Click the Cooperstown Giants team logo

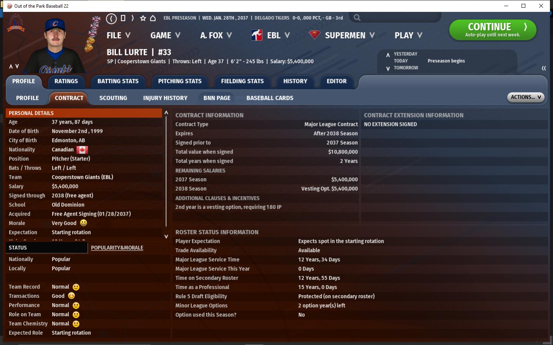[x=16, y=24]
